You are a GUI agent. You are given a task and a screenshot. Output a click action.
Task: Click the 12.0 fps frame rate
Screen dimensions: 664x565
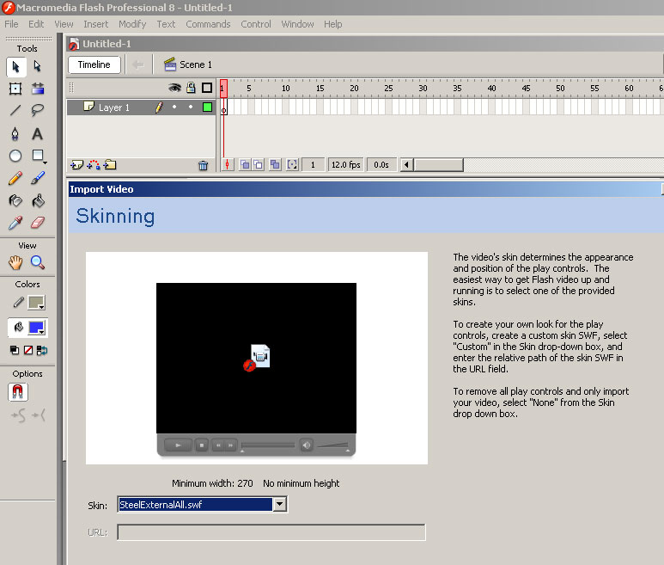coord(345,164)
